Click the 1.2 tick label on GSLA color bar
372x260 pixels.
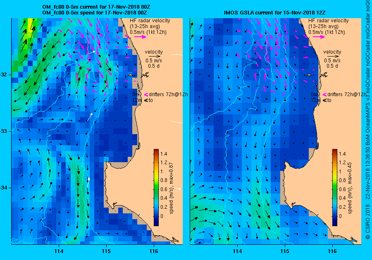(342, 163)
